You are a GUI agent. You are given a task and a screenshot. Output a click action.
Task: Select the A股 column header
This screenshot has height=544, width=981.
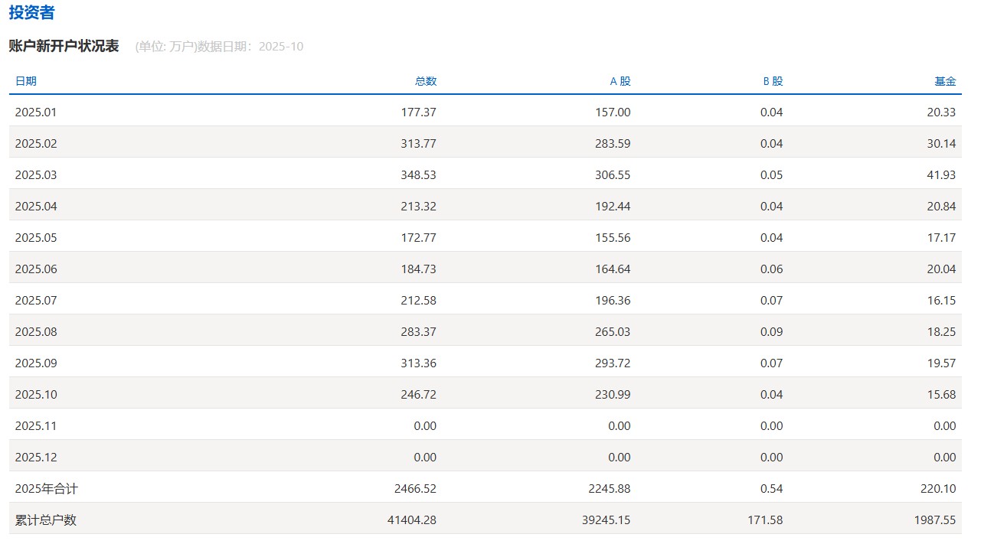(x=620, y=81)
